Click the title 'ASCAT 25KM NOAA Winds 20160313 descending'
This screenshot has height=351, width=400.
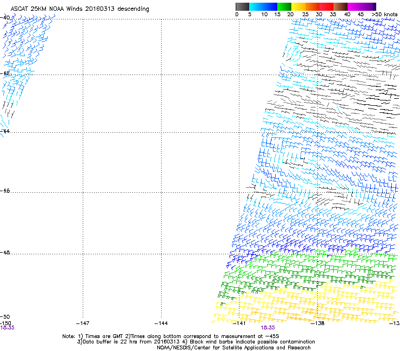click(79, 9)
